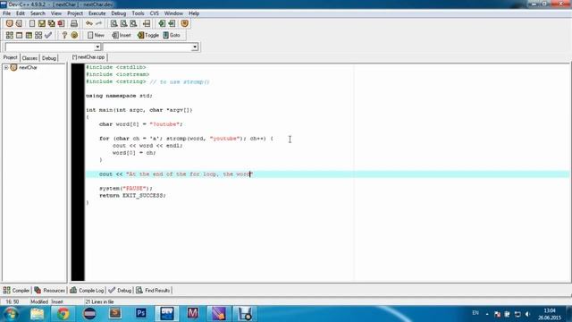Image resolution: width=572 pixels, height=322 pixels.
Task: Open the CVS menu
Action: (155, 13)
